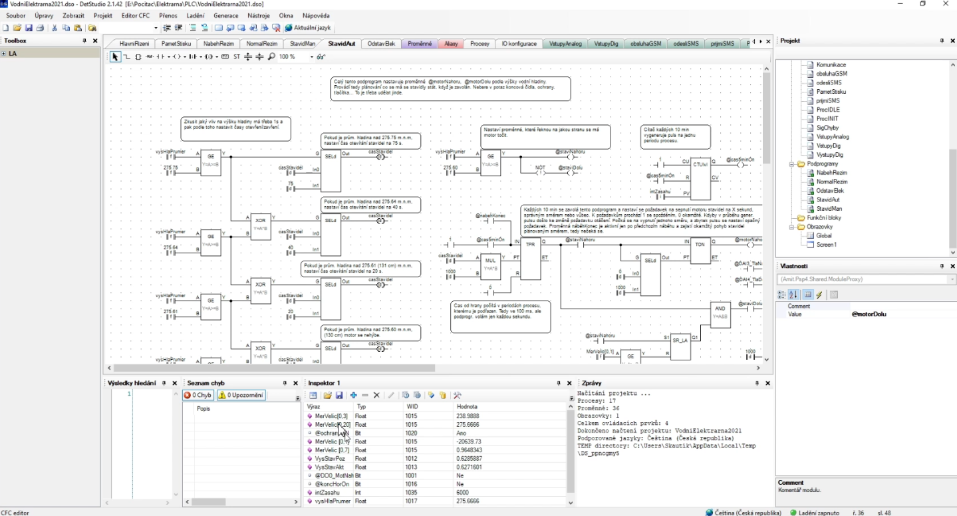Screen dimensions: 957x516
Task: Switch to the NormalRezim tab
Action: tap(261, 44)
